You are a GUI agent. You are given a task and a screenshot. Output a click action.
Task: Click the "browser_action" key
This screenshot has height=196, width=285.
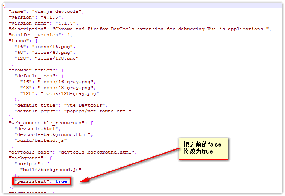[32, 70]
